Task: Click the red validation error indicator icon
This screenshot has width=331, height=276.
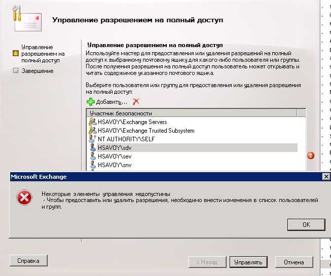Action: (x=311, y=155)
